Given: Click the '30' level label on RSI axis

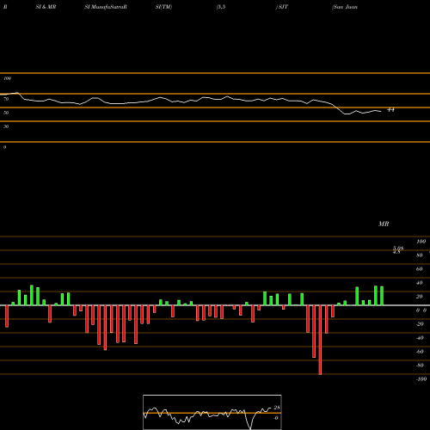Looking at the screenshot, I should pos(6,126).
